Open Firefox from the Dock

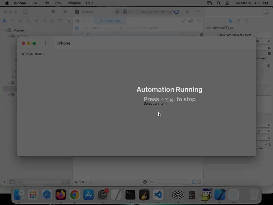tap(61, 195)
